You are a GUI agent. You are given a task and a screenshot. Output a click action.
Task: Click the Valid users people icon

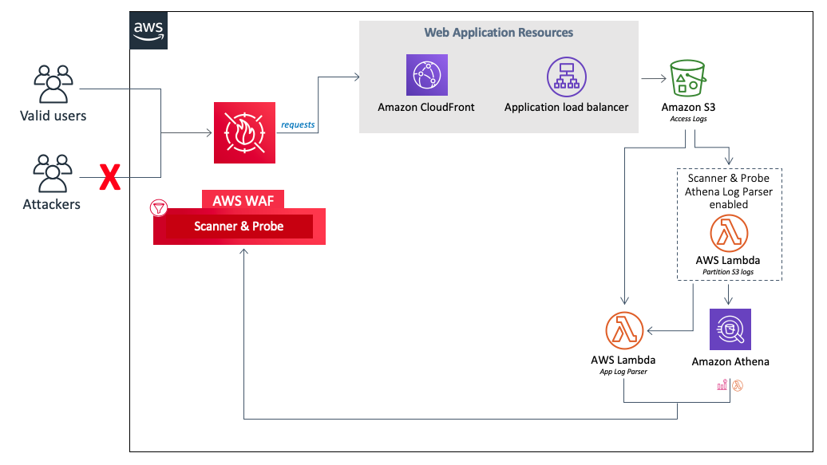[x=53, y=82]
